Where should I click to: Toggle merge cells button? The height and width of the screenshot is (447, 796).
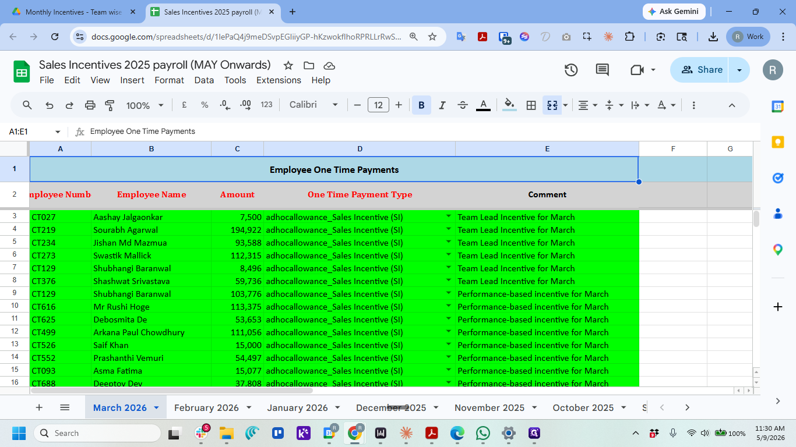pyautogui.click(x=552, y=105)
